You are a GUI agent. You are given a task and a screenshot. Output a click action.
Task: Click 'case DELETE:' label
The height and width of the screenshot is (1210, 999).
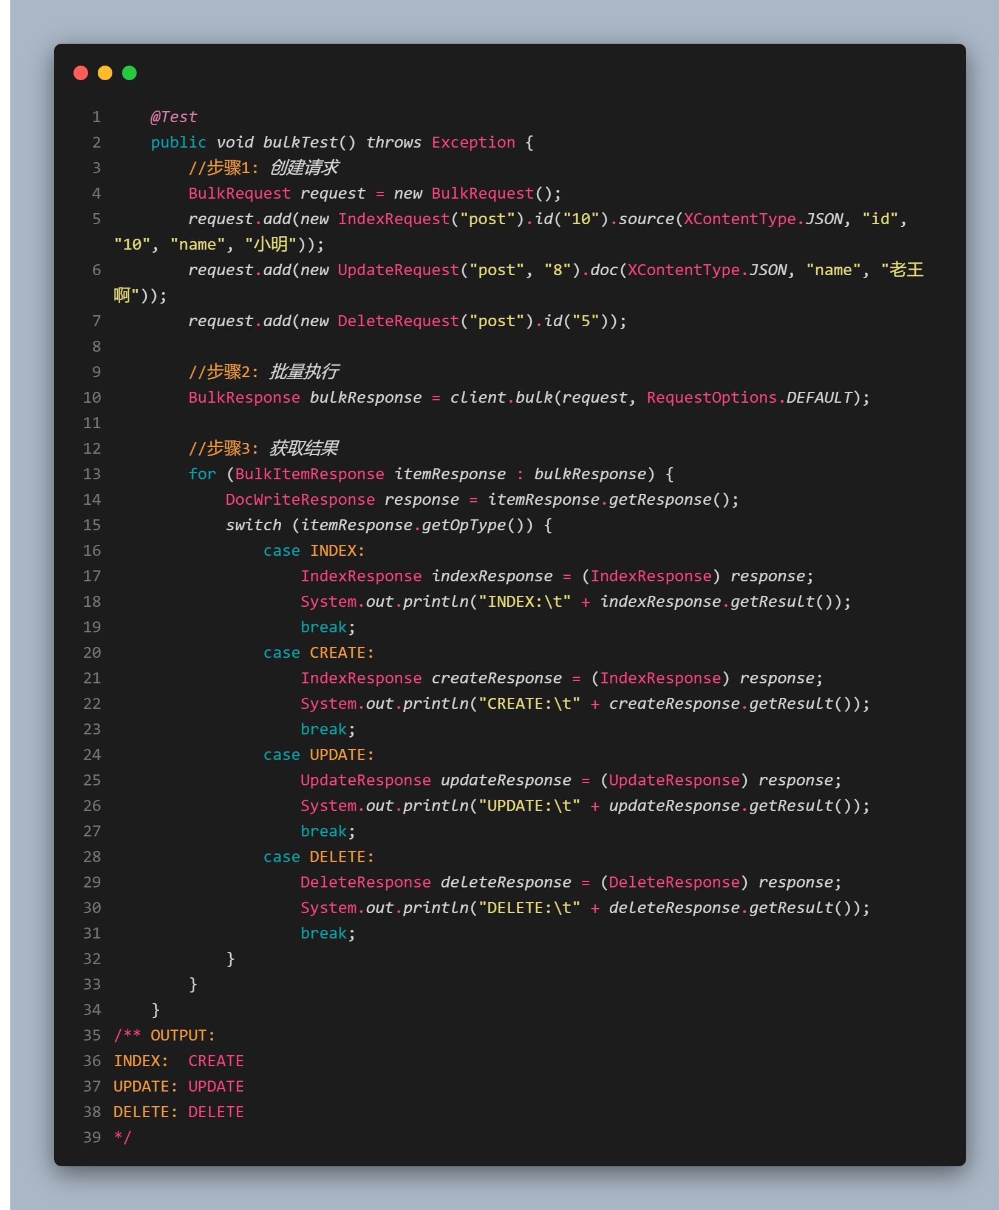319,856
